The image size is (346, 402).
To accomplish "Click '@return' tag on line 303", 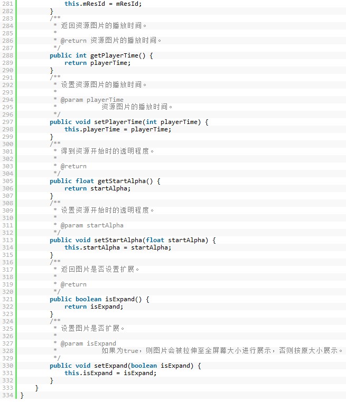I will pos(73,166).
